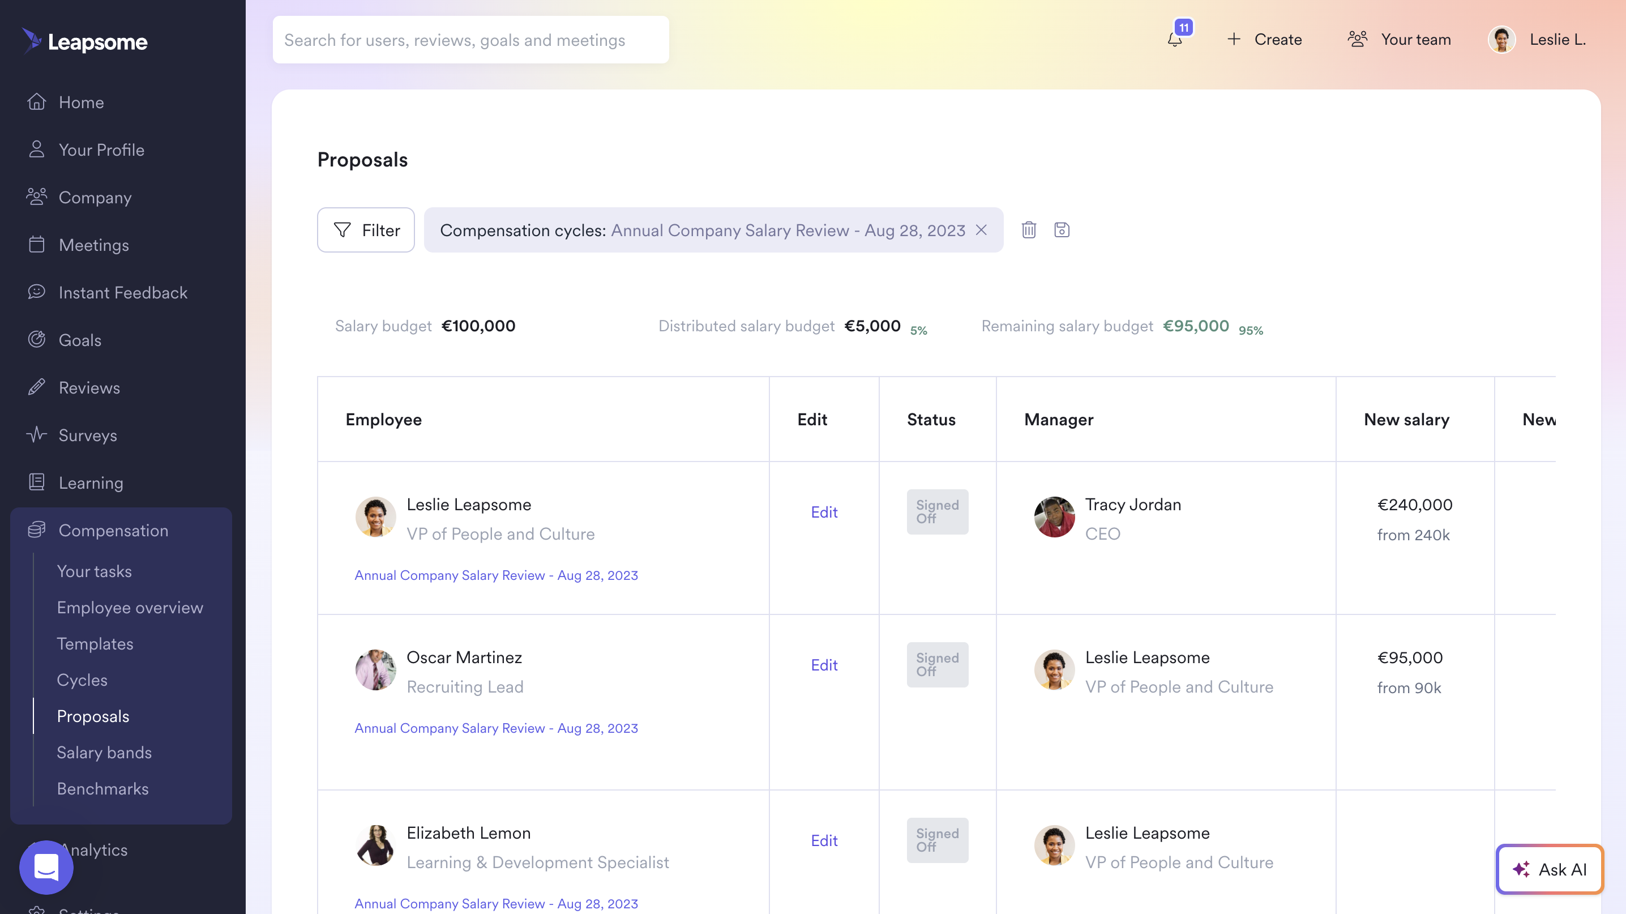Open Your tasks under Compensation

click(95, 571)
